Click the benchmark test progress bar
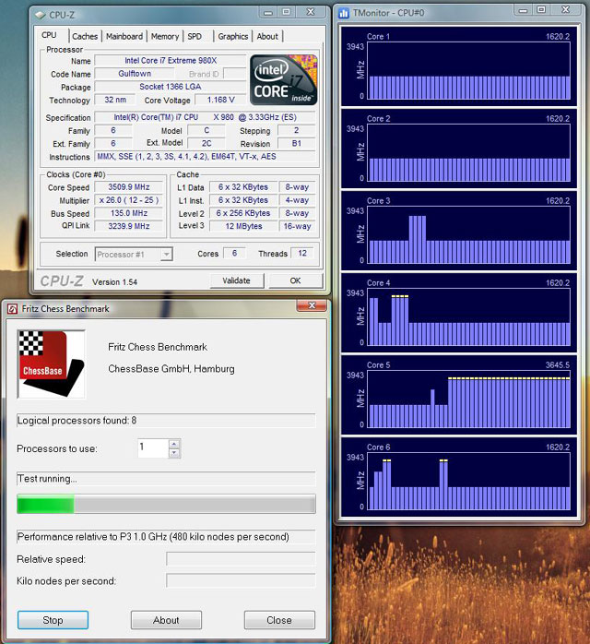This screenshot has width=590, height=644. tap(166, 504)
